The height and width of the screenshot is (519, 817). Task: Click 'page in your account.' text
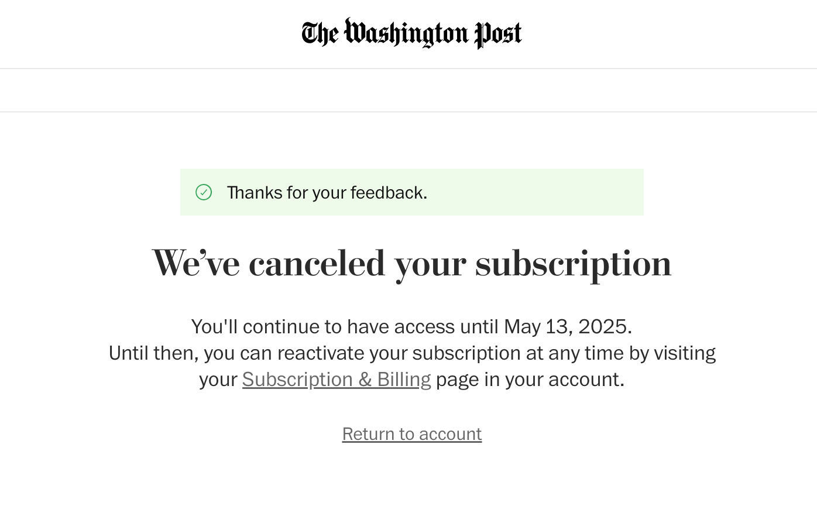coord(530,380)
